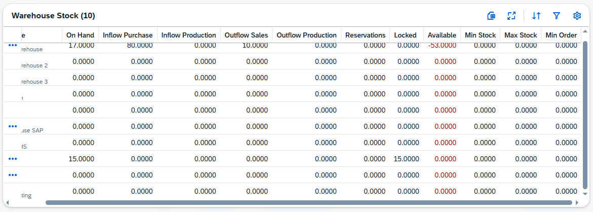Open the filter icon in the table toolbar
This screenshot has width=593, height=212.
[x=557, y=16]
